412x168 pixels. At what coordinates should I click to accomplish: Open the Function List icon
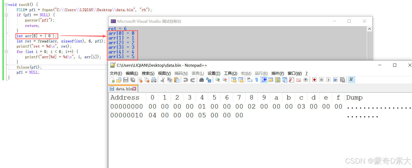point(292,80)
